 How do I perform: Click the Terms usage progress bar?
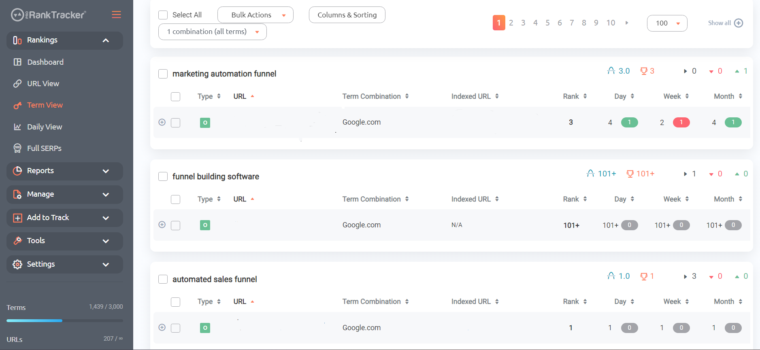click(65, 320)
